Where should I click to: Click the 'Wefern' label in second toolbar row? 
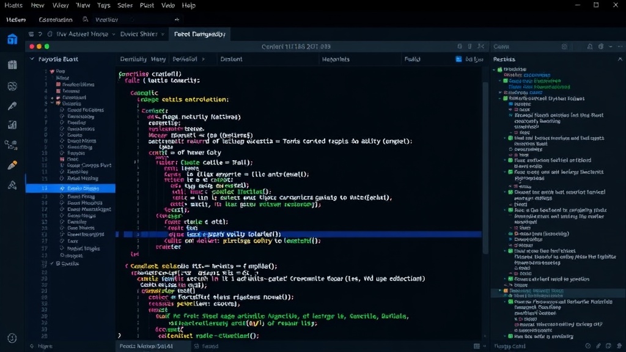[x=16, y=20]
